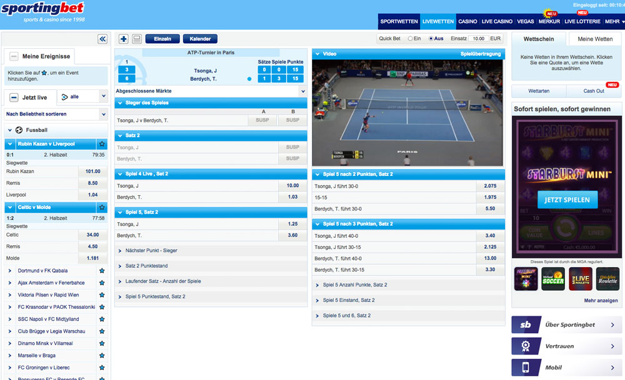This screenshot has width=625, height=380.
Task: Favorite the Rubin Kazan v Liverpool match
Action: pyautogui.click(x=102, y=144)
